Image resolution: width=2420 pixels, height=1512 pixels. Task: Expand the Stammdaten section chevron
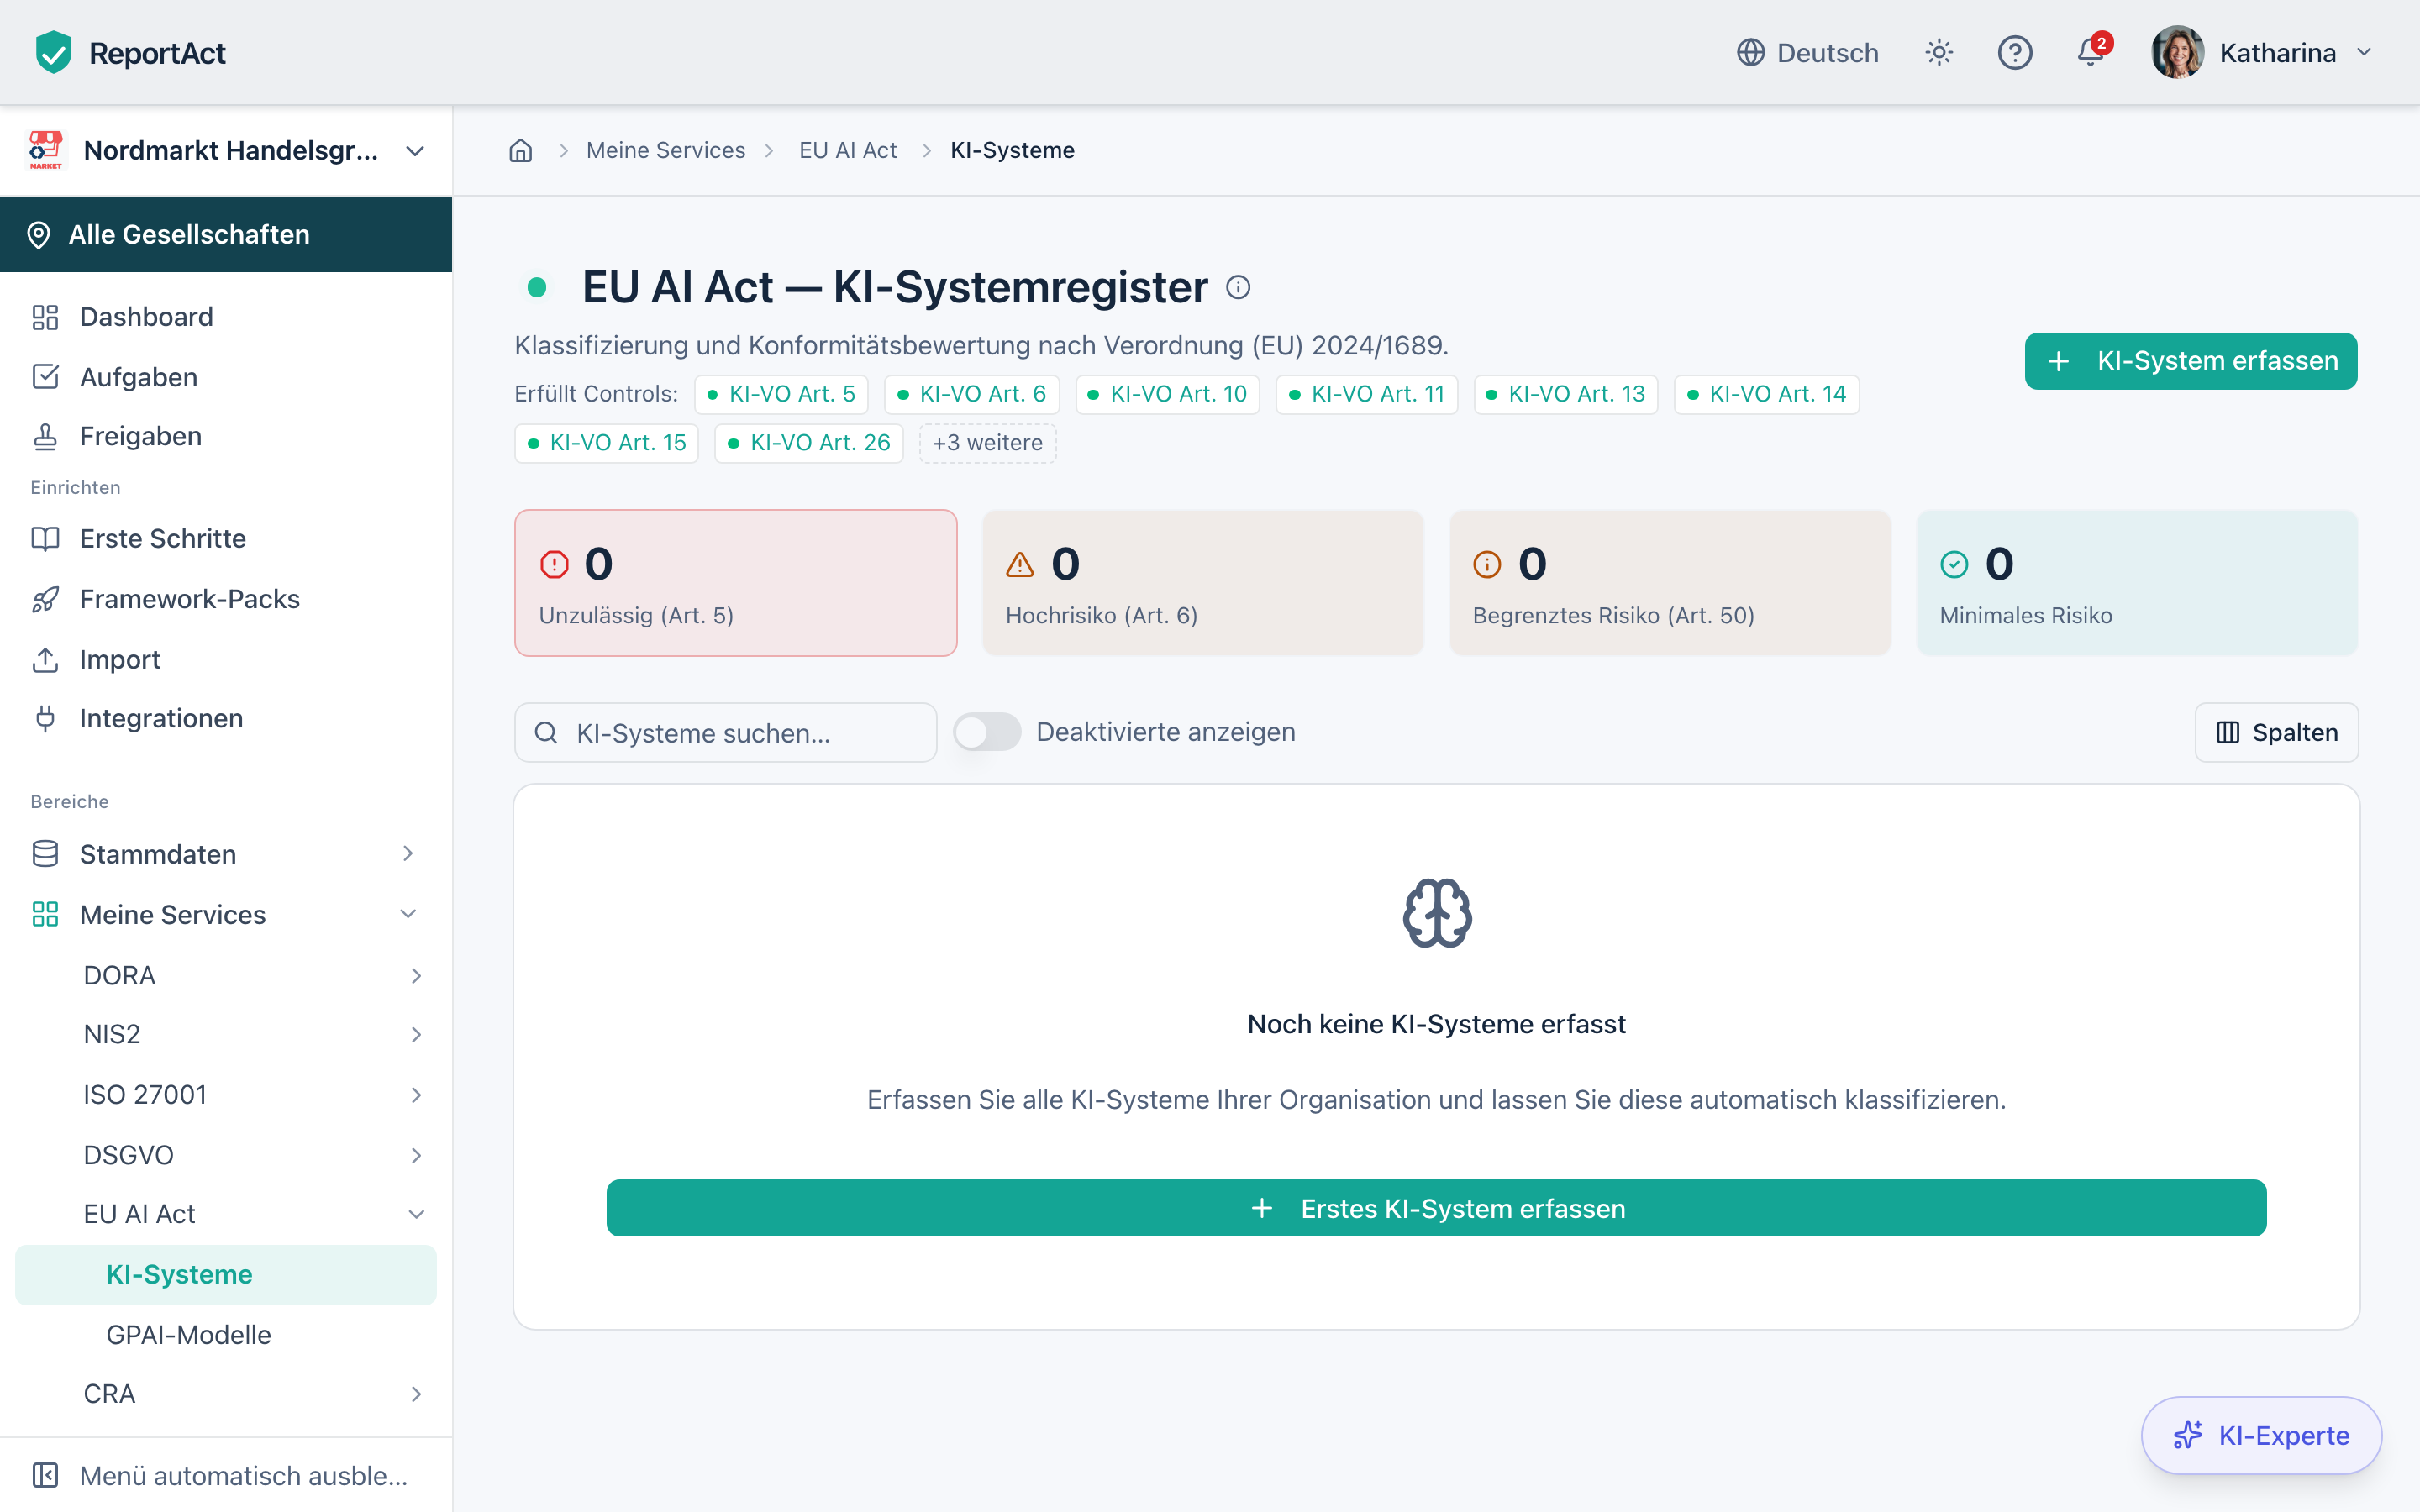(407, 854)
